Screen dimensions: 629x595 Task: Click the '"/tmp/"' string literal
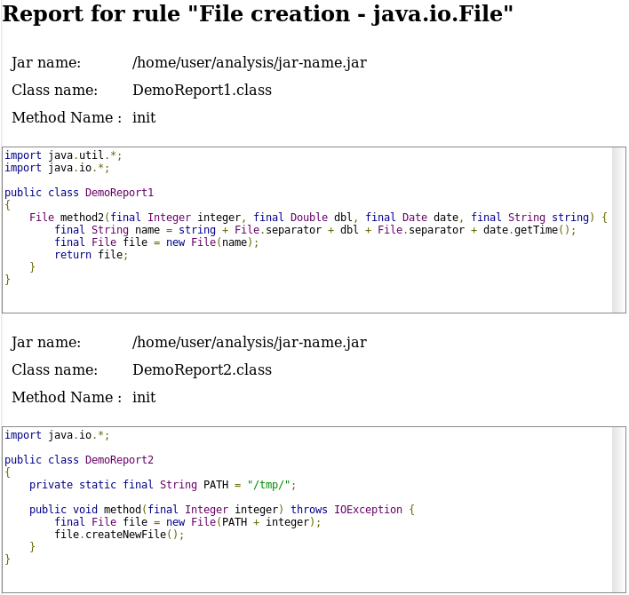[x=268, y=485]
